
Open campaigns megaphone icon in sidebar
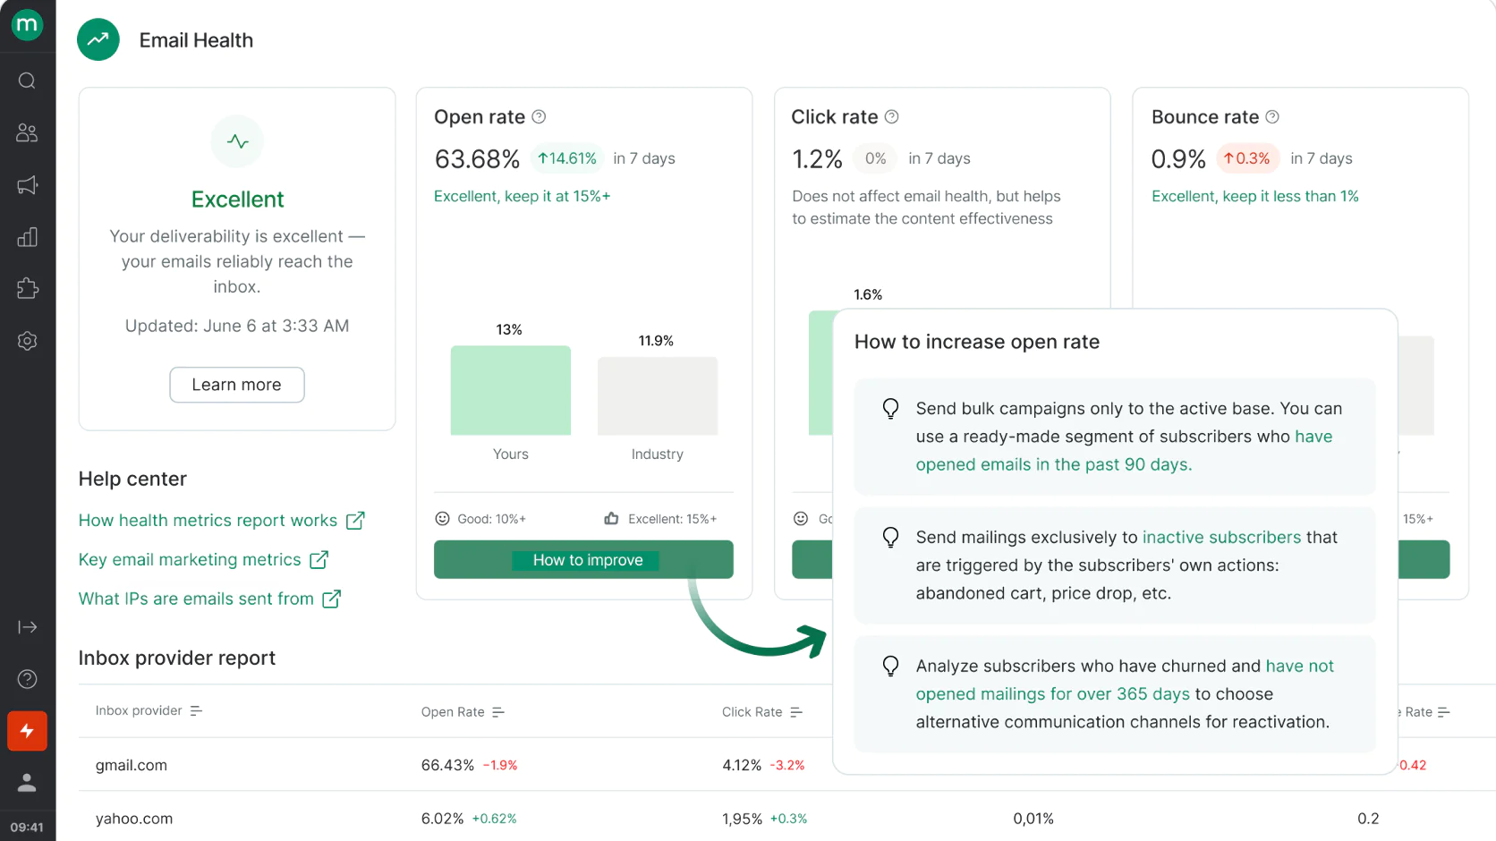pyautogui.click(x=27, y=185)
